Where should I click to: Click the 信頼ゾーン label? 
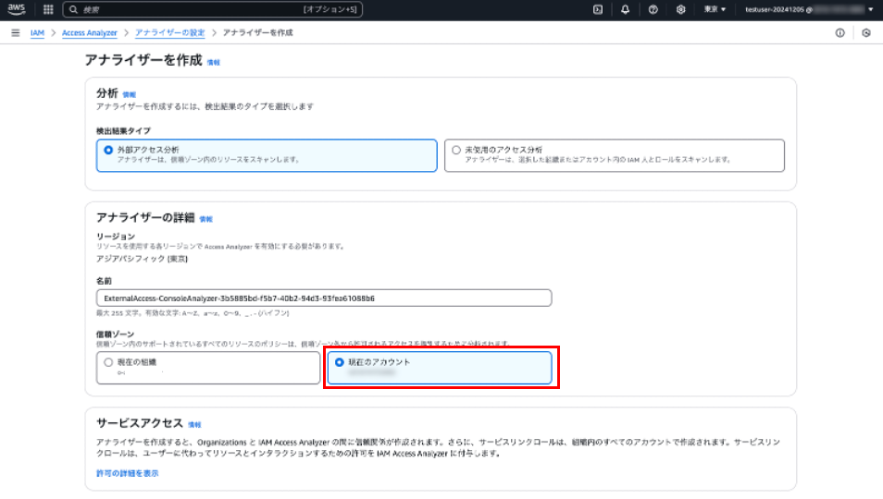tap(115, 334)
